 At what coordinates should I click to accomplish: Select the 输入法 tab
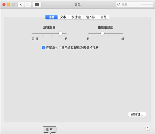pos(91,17)
